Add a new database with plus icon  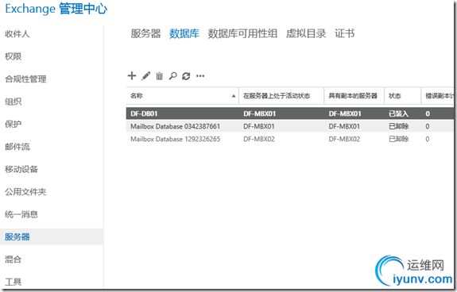click(132, 76)
